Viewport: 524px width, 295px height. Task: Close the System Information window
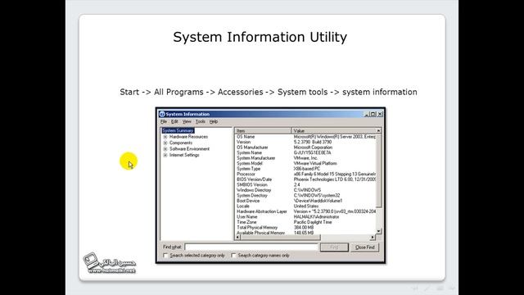[x=380, y=114]
